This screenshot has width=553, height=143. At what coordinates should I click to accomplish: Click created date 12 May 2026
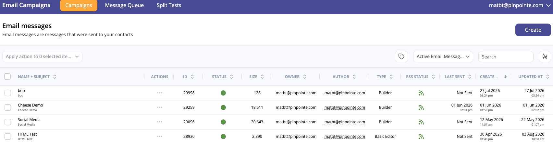[x=491, y=120]
